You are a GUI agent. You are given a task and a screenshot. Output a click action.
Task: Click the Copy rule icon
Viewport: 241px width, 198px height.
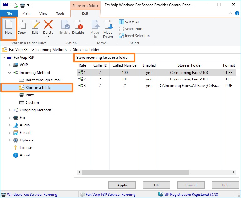(x=22, y=24)
